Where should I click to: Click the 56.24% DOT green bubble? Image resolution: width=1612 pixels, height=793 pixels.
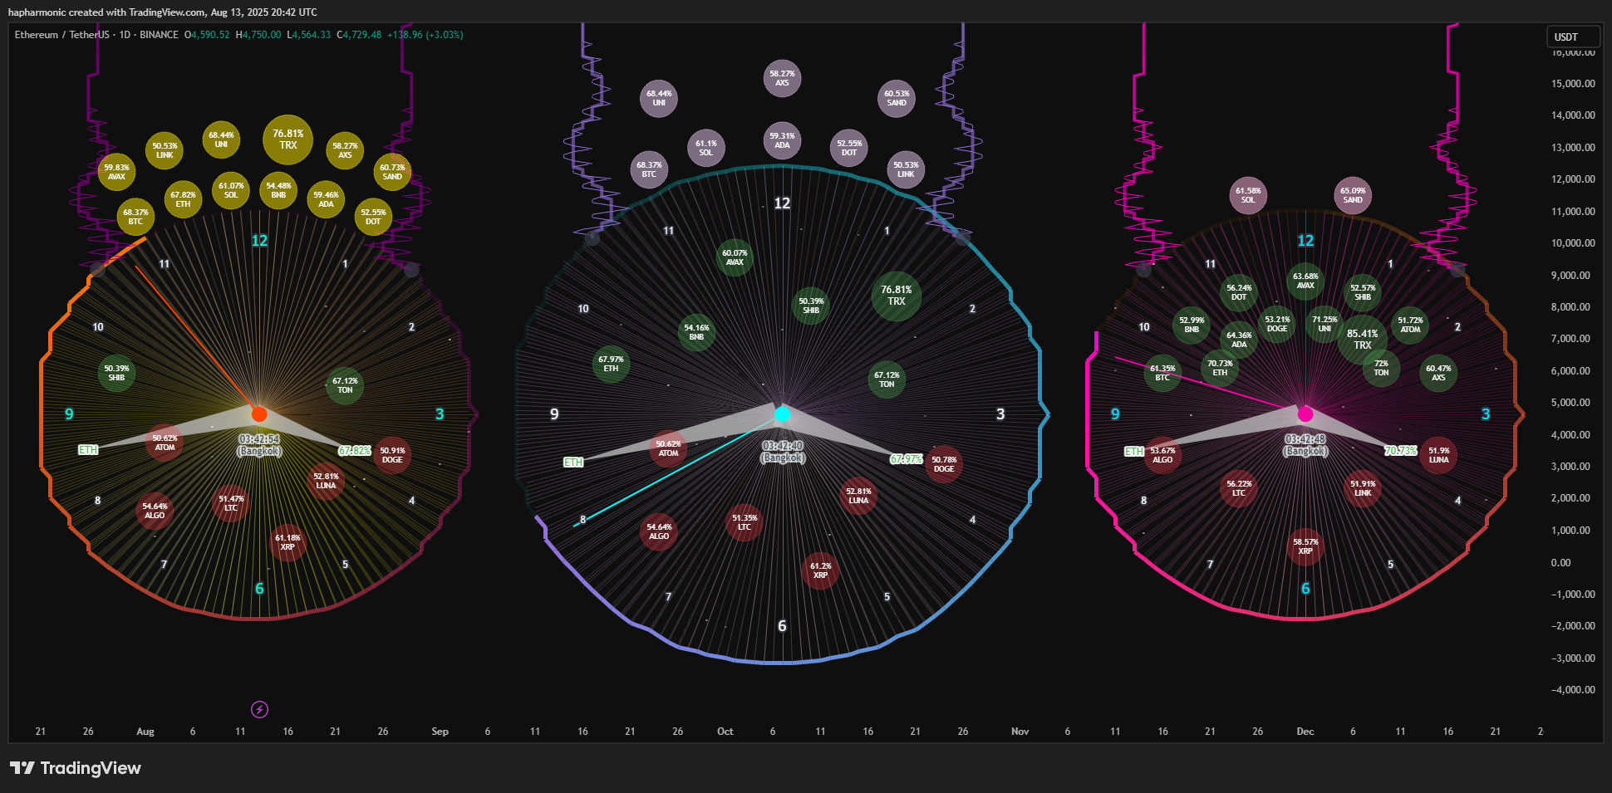[x=1239, y=292]
